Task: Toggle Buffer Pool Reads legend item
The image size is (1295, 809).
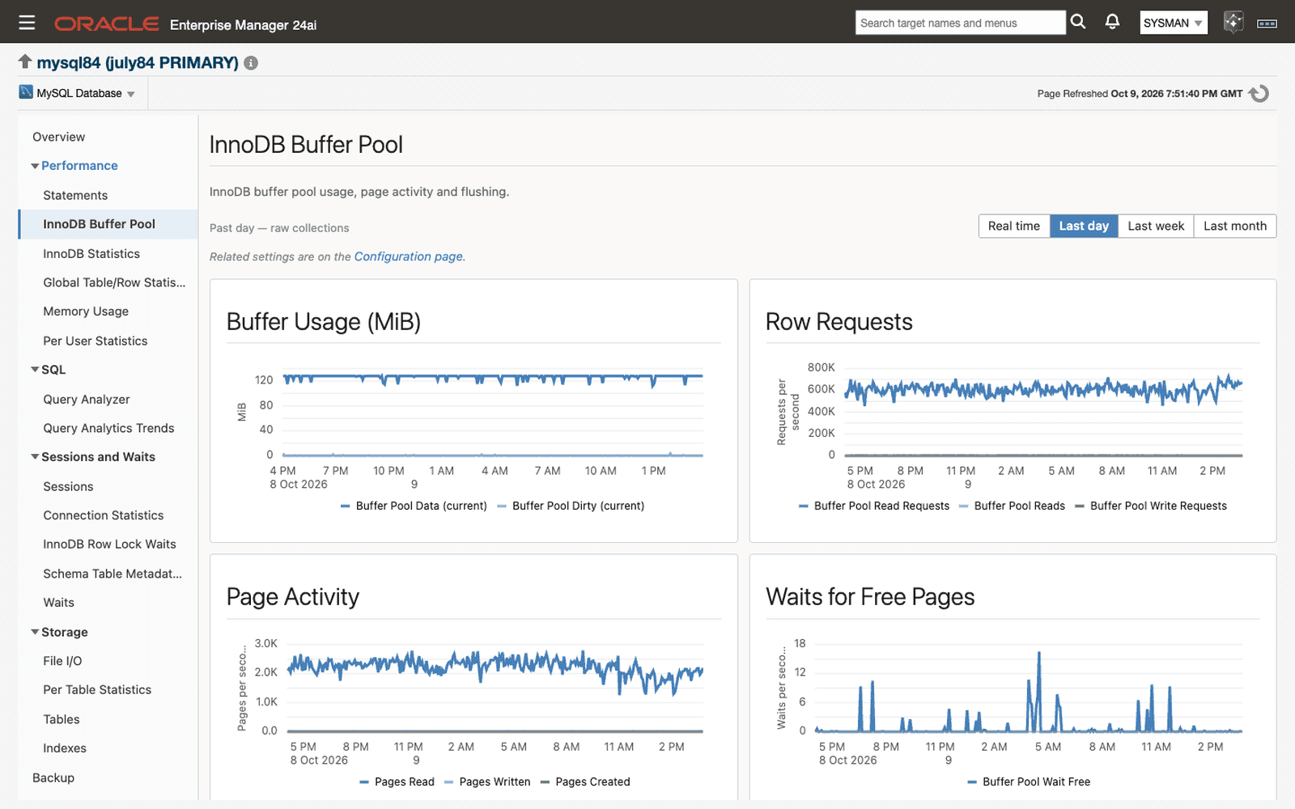Action: (x=1012, y=506)
